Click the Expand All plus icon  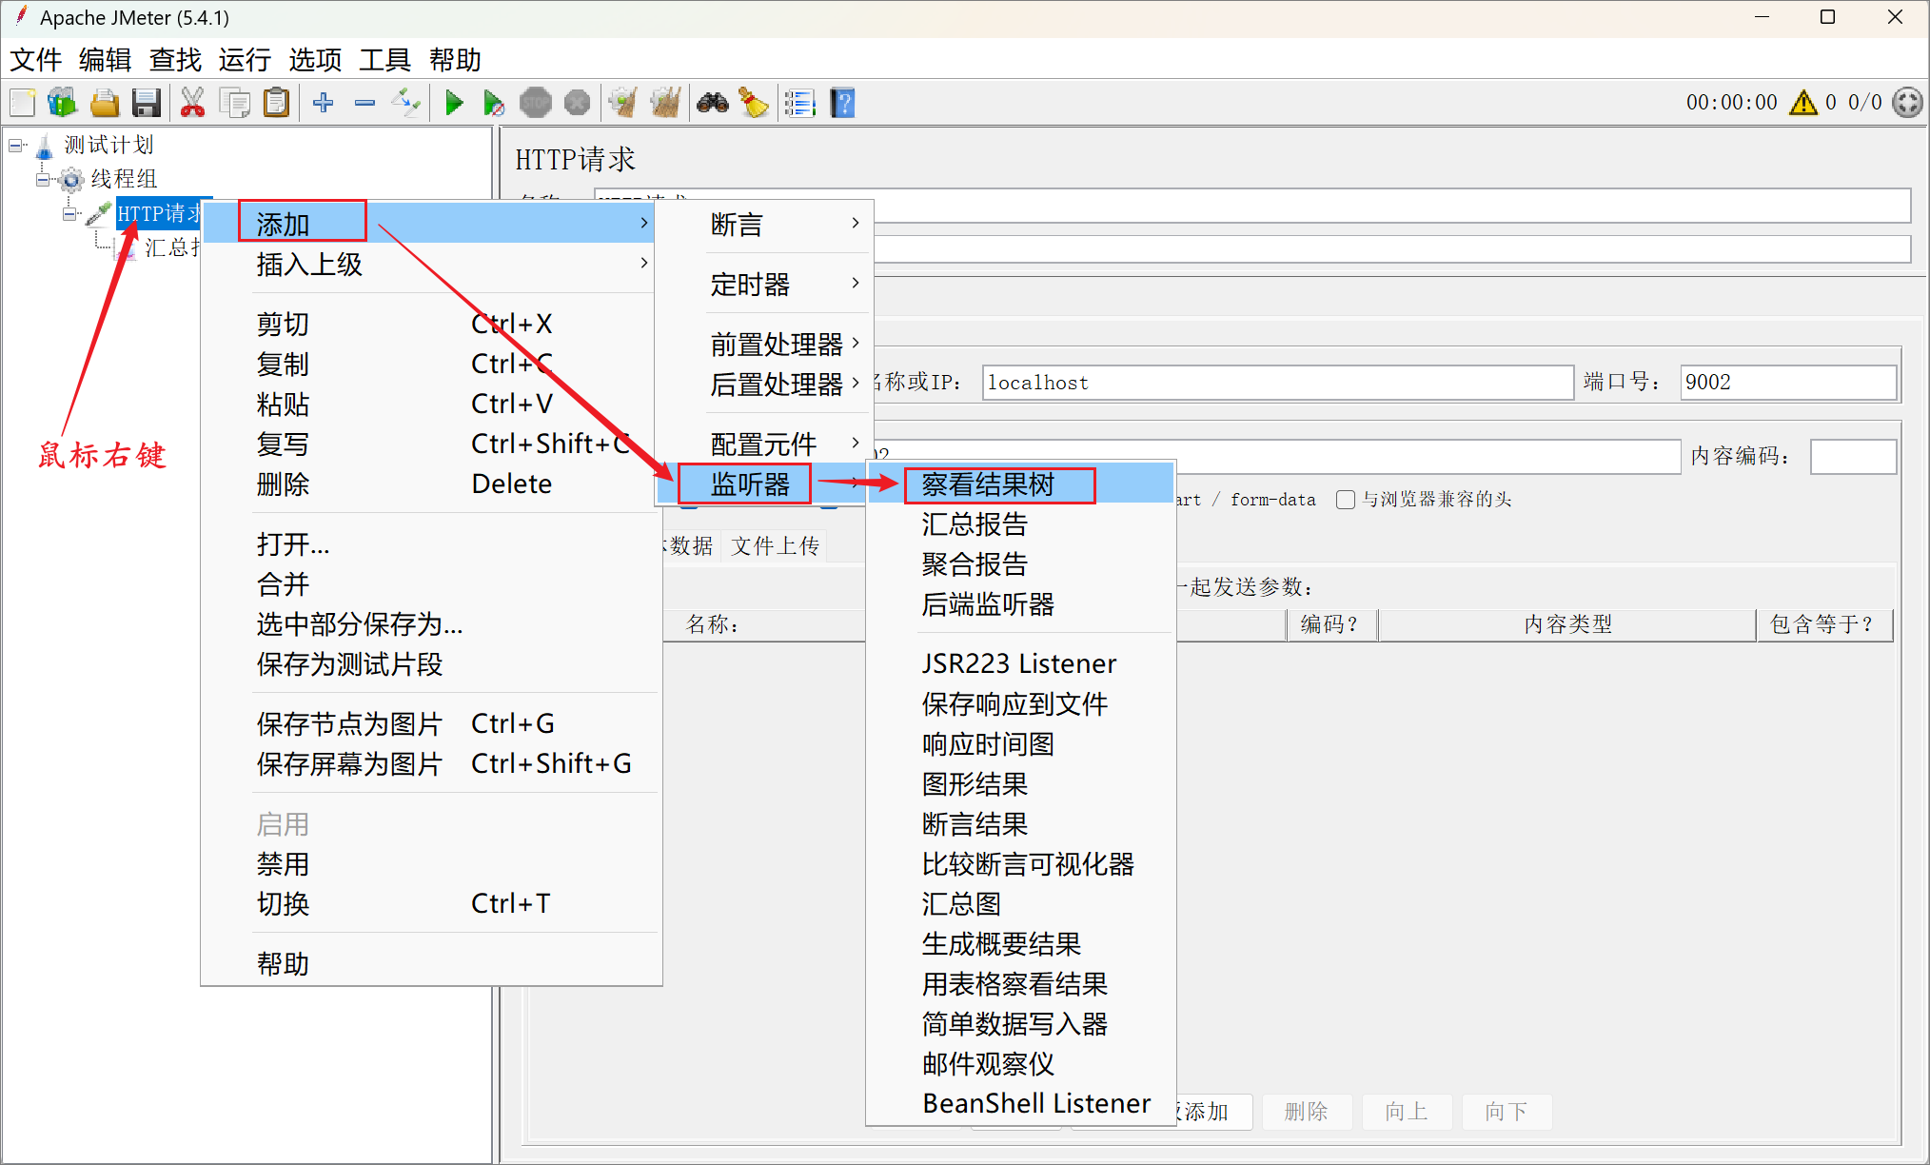[324, 102]
